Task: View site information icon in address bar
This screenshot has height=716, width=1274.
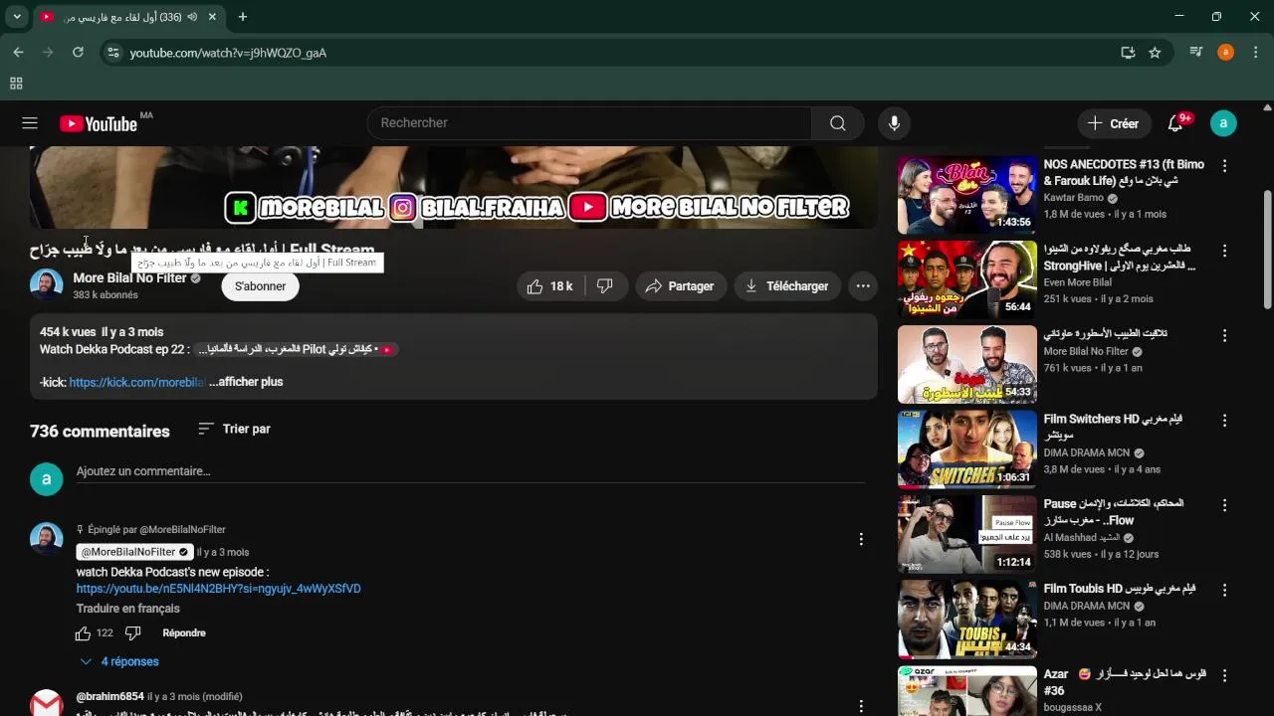Action: [x=113, y=53]
